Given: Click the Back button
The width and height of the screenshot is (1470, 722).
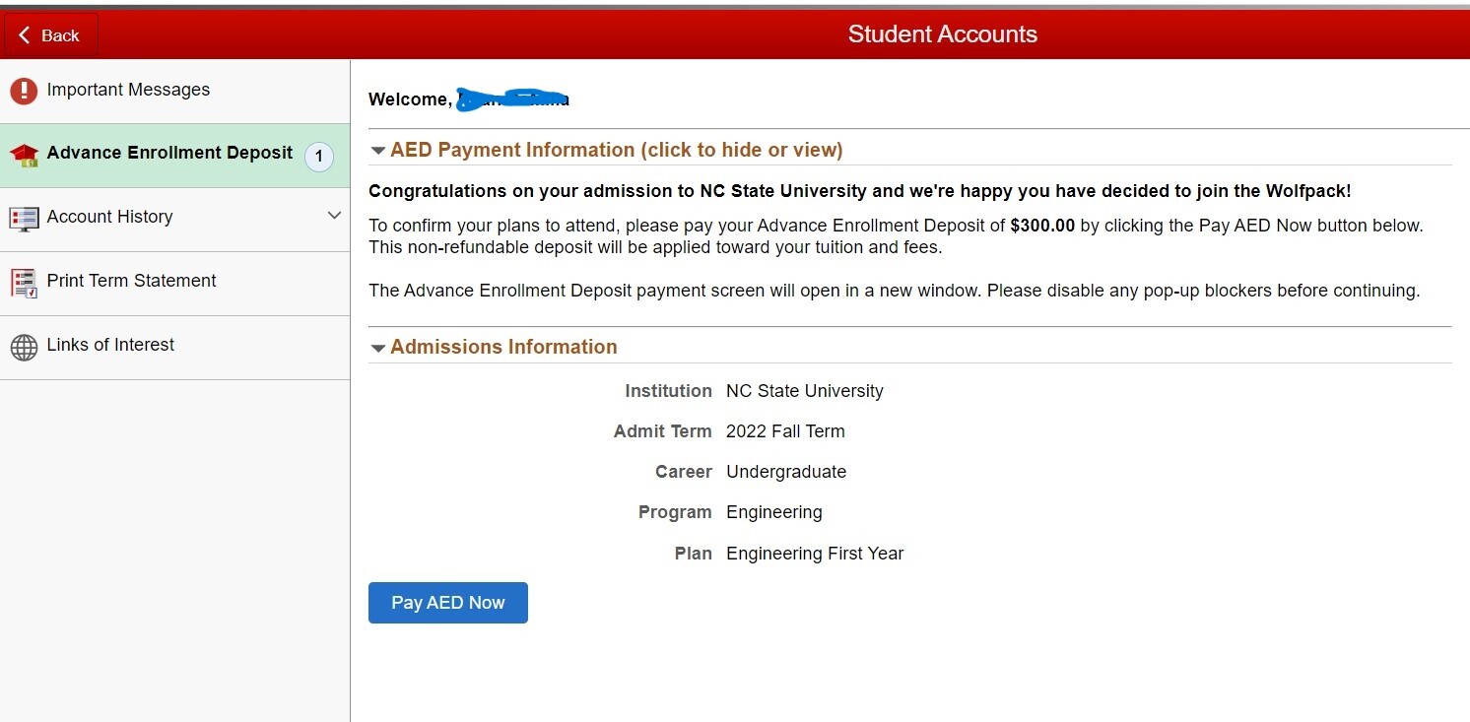Looking at the screenshot, I should [51, 35].
